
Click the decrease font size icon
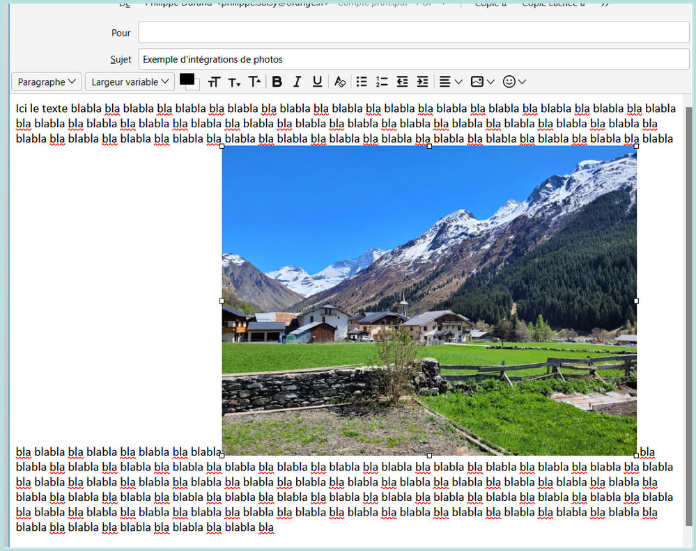[x=234, y=82]
